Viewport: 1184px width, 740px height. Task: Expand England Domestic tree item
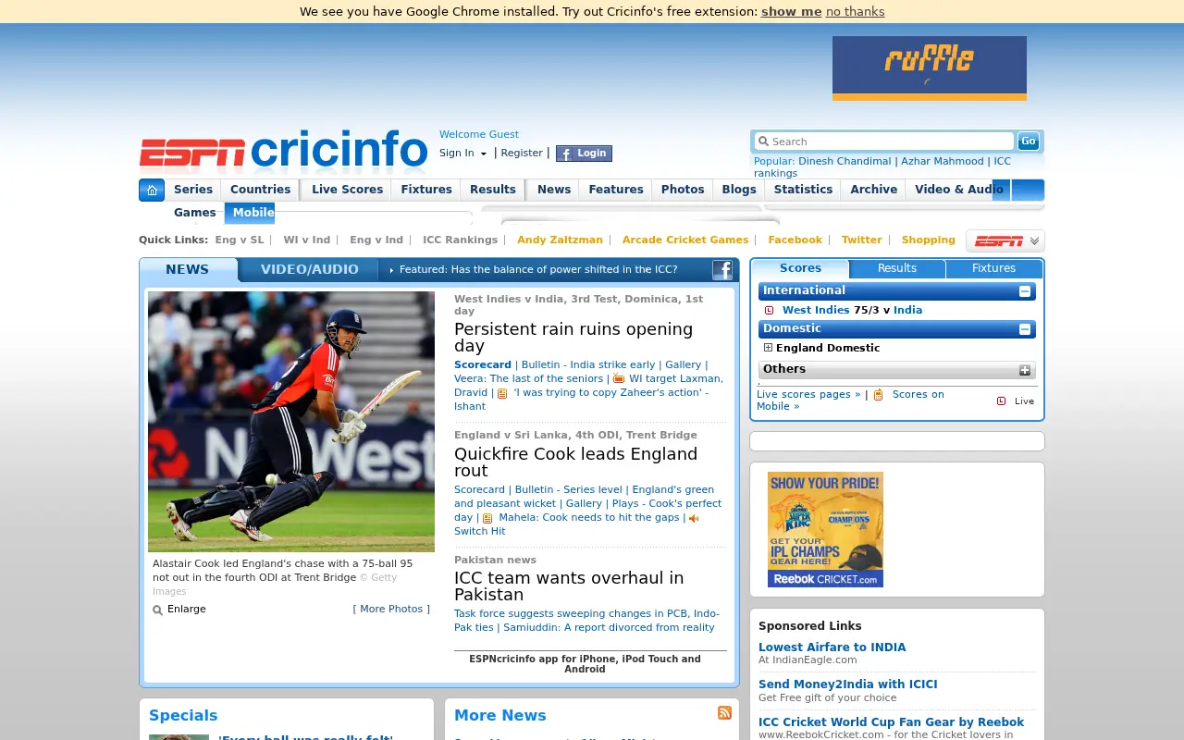pos(768,348)
